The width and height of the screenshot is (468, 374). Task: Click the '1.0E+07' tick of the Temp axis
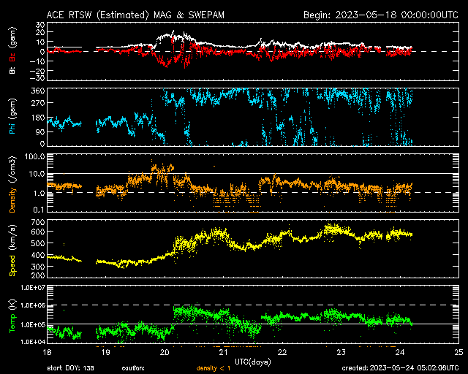[x=33, y=288]
